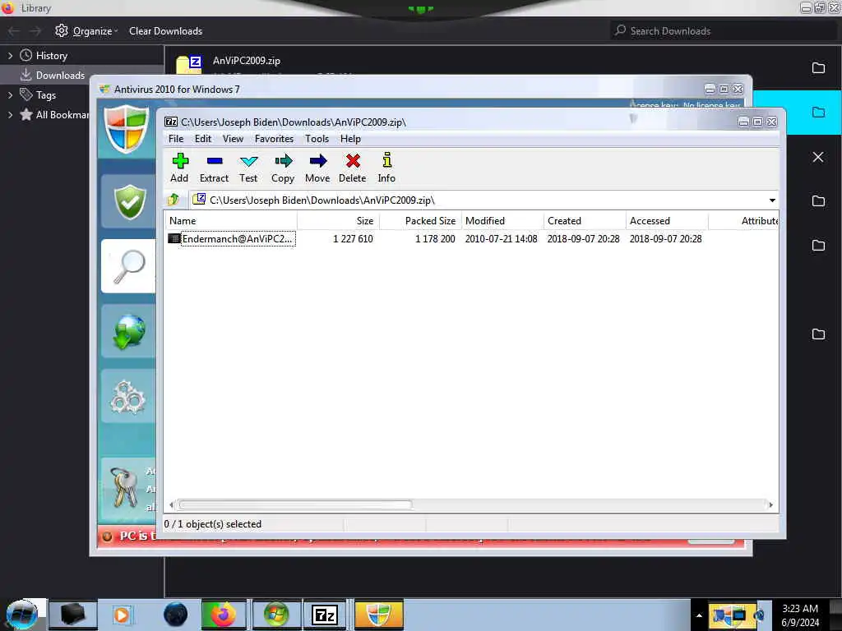Expand the 7-Zip address path dropdown
The width and height of the screenshot is (842, 631).
coord(771,200)
